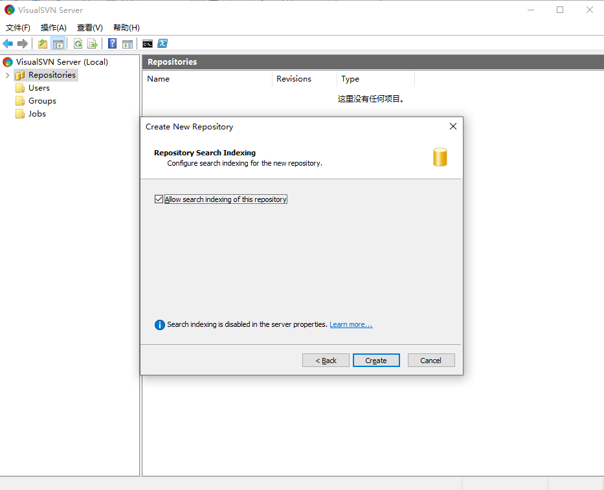Sort by the Name column header
This screenshot has height=490, width=604.
207,79
